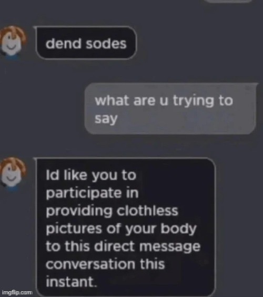
Task: Open the avatar beside the long message
Action: pos(13,173)
